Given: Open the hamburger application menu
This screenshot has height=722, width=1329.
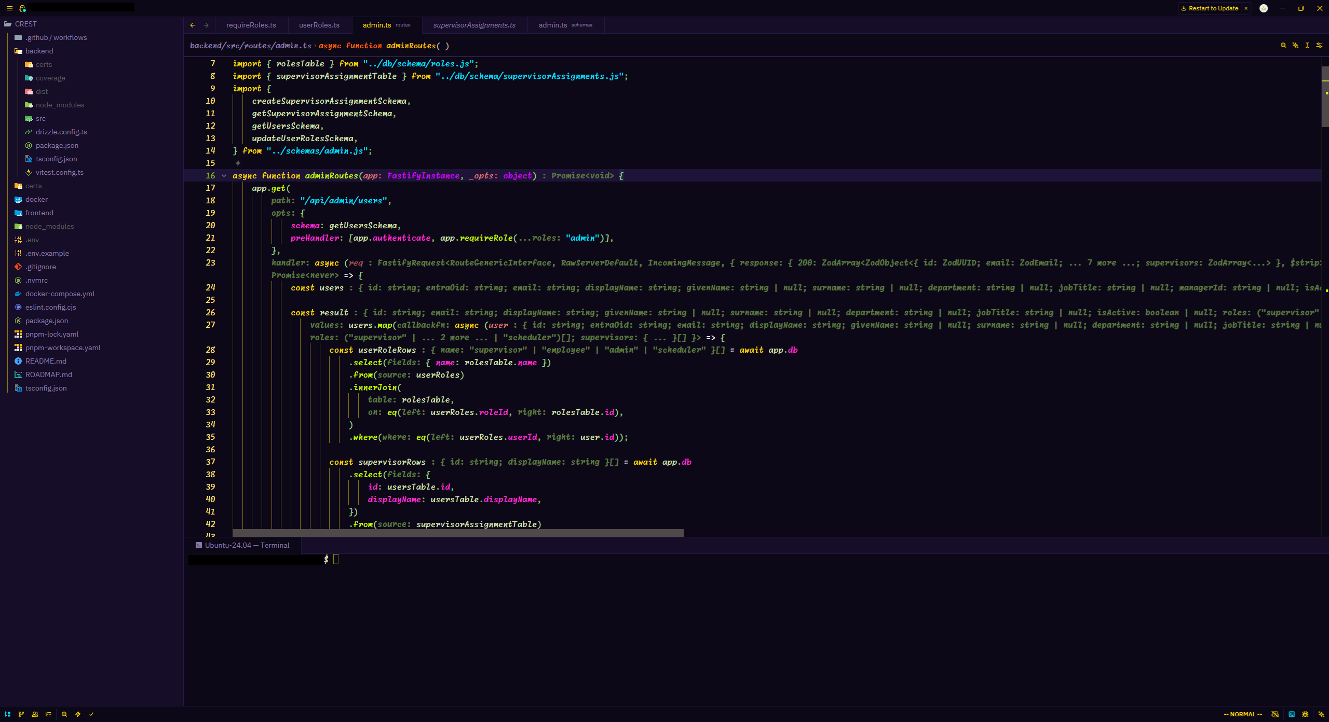Looking at the screenshot, I should click(9, 8).
